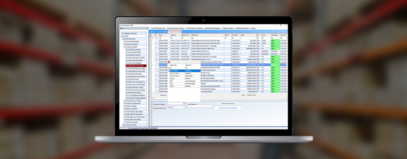Viewport: 407px width, 159px height.
Task: Open the Rezervasyon Bitiş Tarihi date dropdown
Action: click(184, 107)
